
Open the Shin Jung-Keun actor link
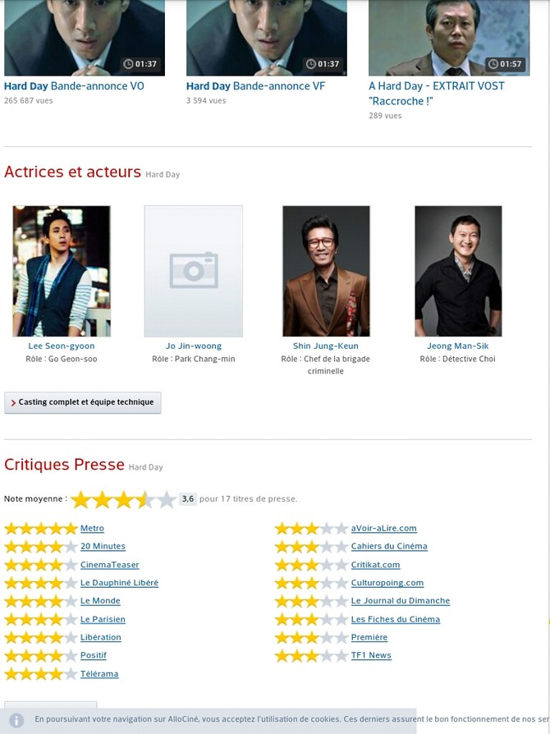(326, 346)
